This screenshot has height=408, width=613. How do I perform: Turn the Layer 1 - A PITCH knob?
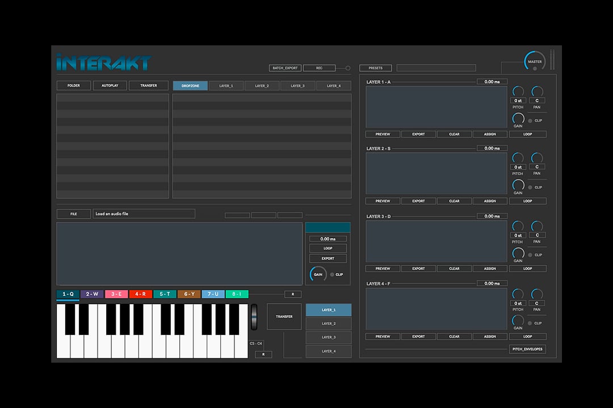click(x=518, y=91)
